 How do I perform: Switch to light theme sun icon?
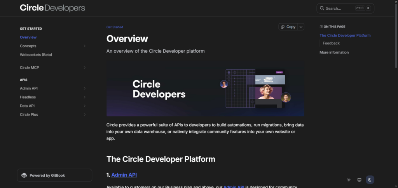[349, 180]
